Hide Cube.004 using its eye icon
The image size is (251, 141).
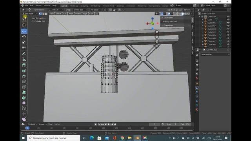(x=228, y=32)
